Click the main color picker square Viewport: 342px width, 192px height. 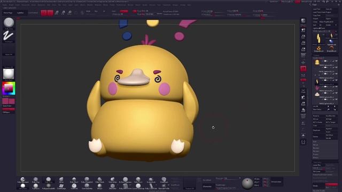[x=9, y=89]
